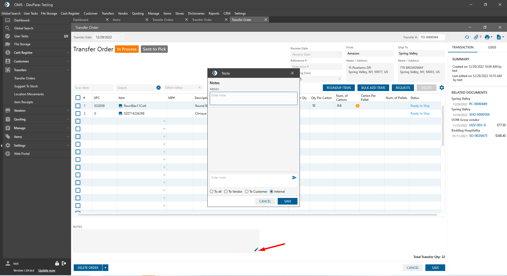Select the 'To all' radio option
This screenshot has width=507, height=276.
point(211,192)
